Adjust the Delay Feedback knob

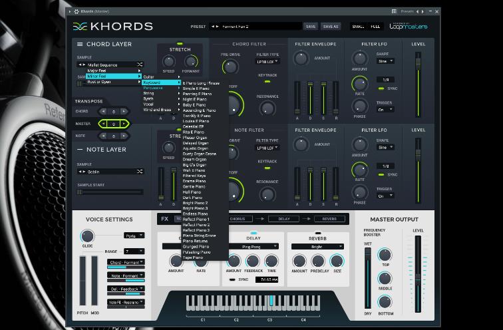[x=252, y=261]
